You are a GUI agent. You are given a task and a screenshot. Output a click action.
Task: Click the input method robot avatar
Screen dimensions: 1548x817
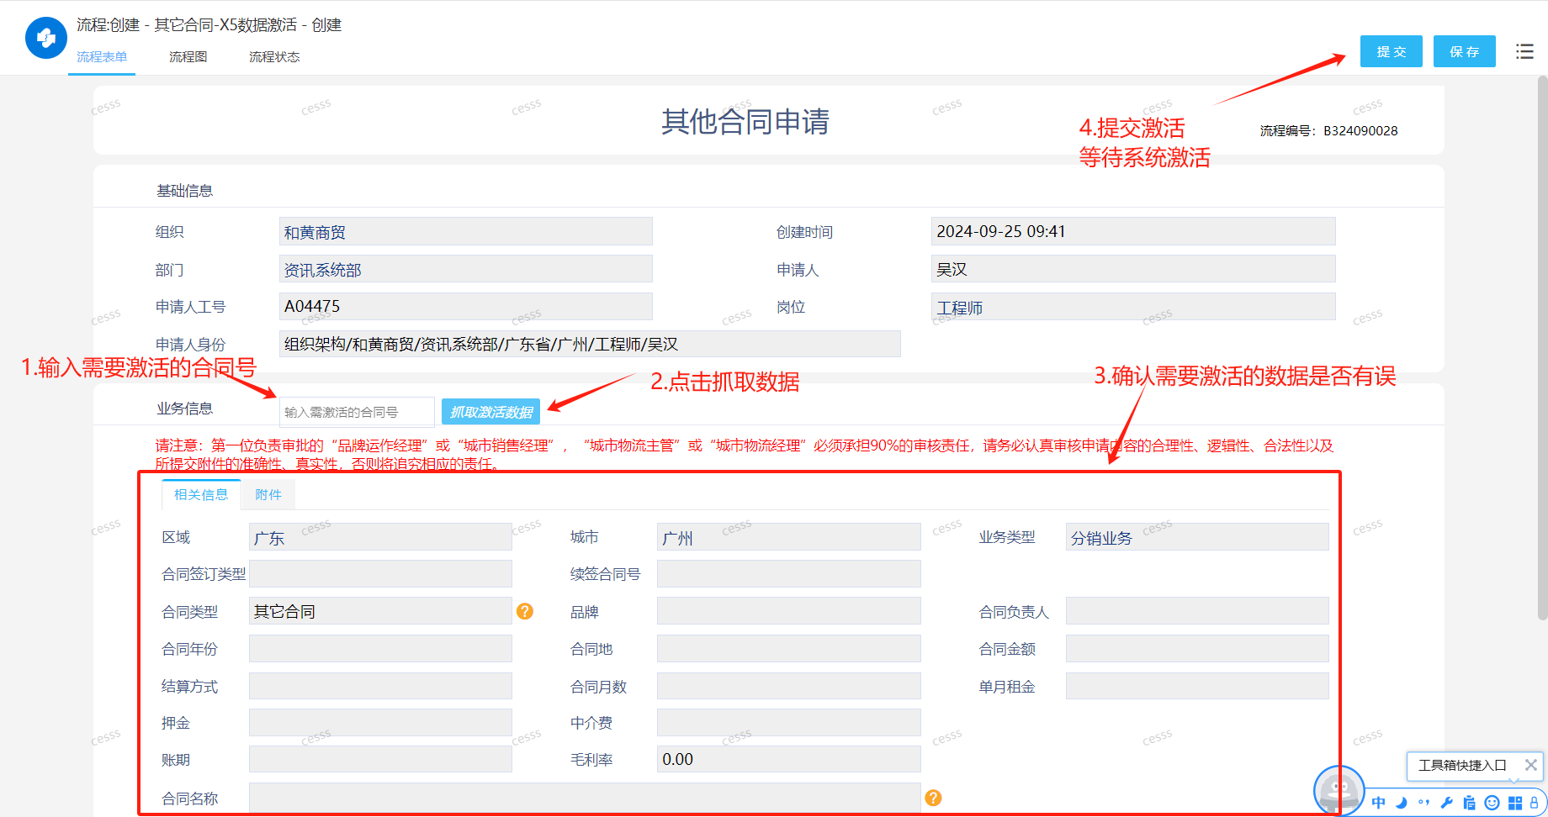point(1339,790)
